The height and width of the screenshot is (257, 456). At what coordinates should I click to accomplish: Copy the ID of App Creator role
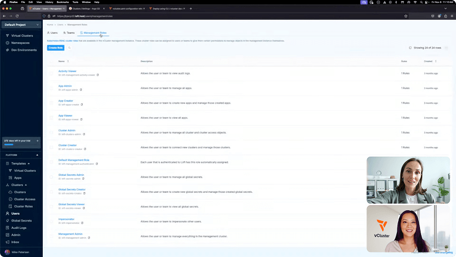pos(82,104)
